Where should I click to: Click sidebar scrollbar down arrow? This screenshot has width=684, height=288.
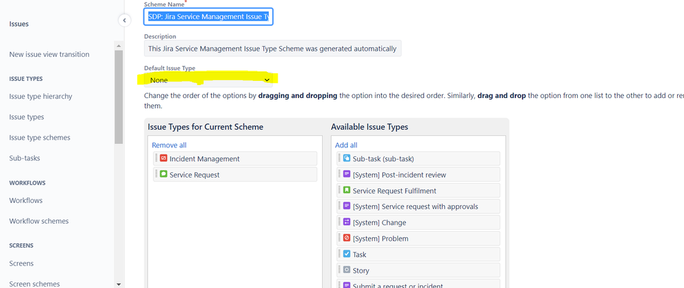coord(119,284)
